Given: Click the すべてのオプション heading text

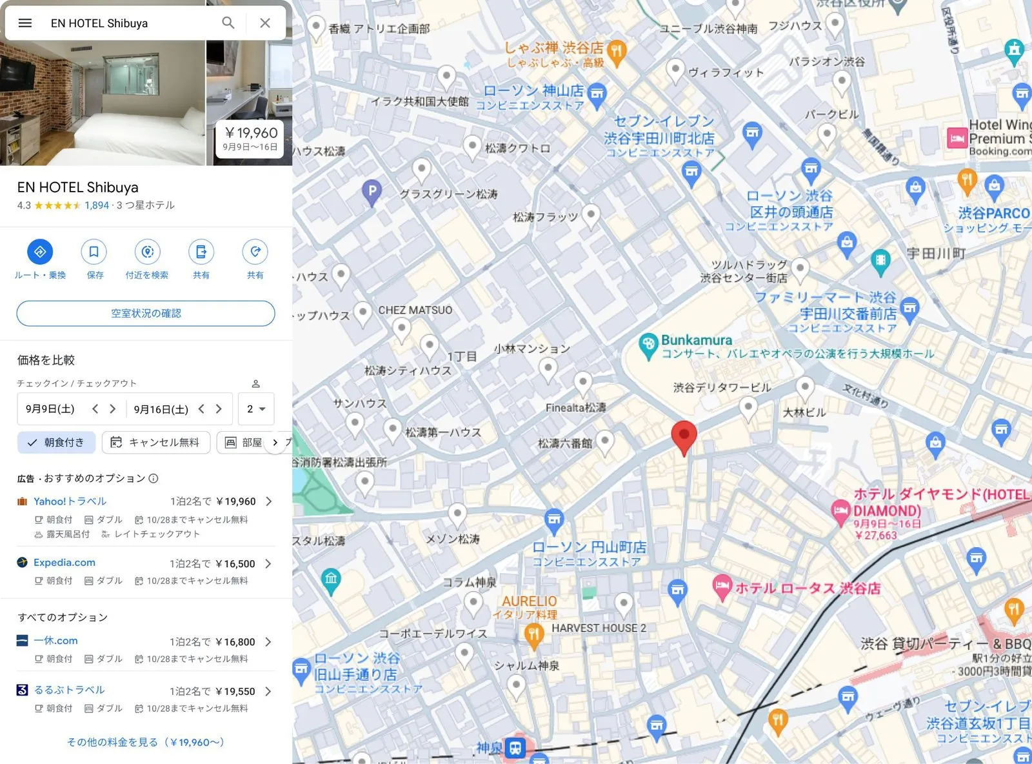Looking at the screenshot, I should coord(63,618).
